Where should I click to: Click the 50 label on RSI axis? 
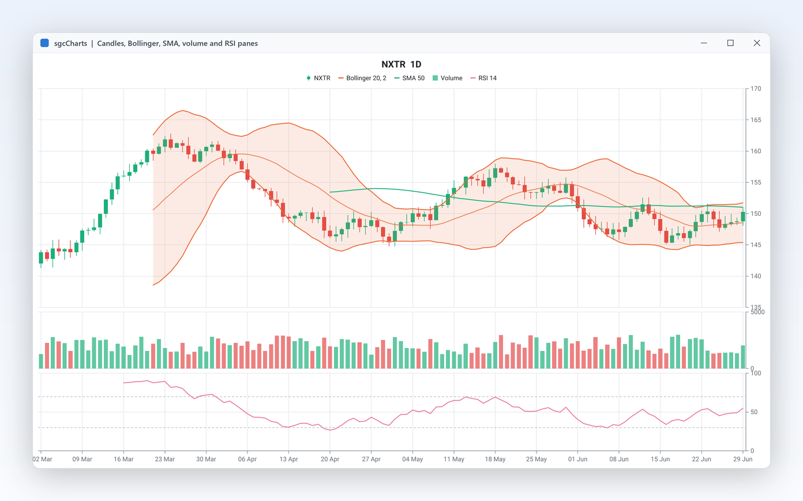pyautogui.click(x=753, y=412)
